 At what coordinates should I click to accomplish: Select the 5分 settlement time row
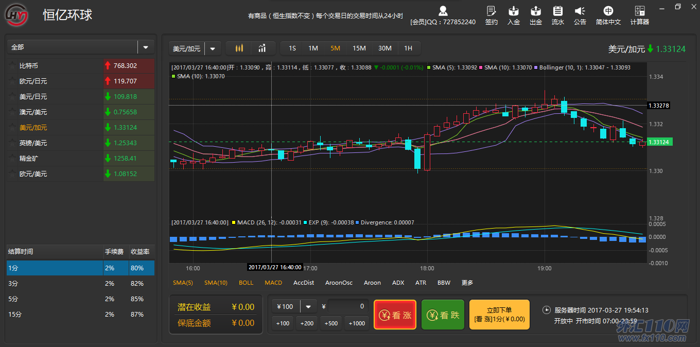click(x=80, y=299)
